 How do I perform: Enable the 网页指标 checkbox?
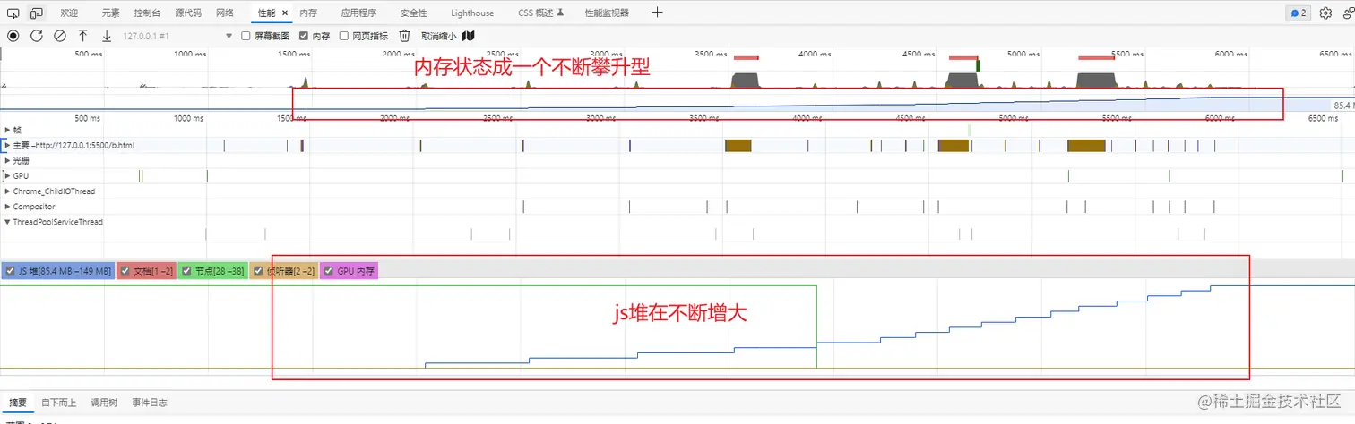[344, 36]
